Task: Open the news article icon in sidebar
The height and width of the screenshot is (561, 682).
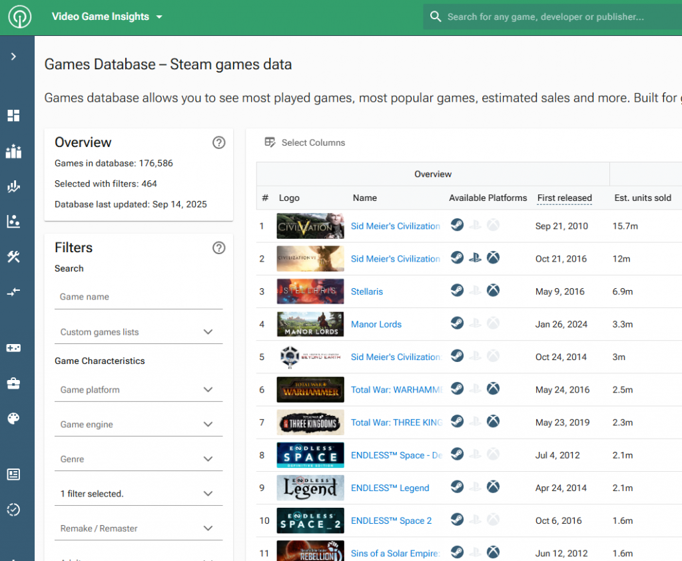Action: (x=13, y=474)
